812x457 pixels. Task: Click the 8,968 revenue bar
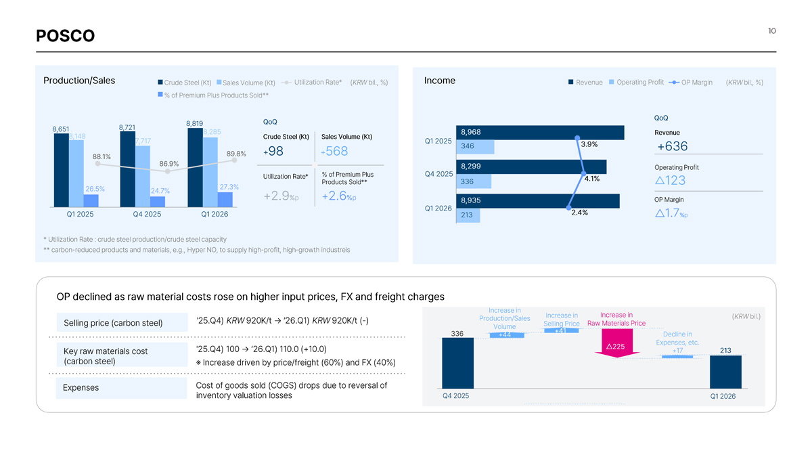[539, 132]
